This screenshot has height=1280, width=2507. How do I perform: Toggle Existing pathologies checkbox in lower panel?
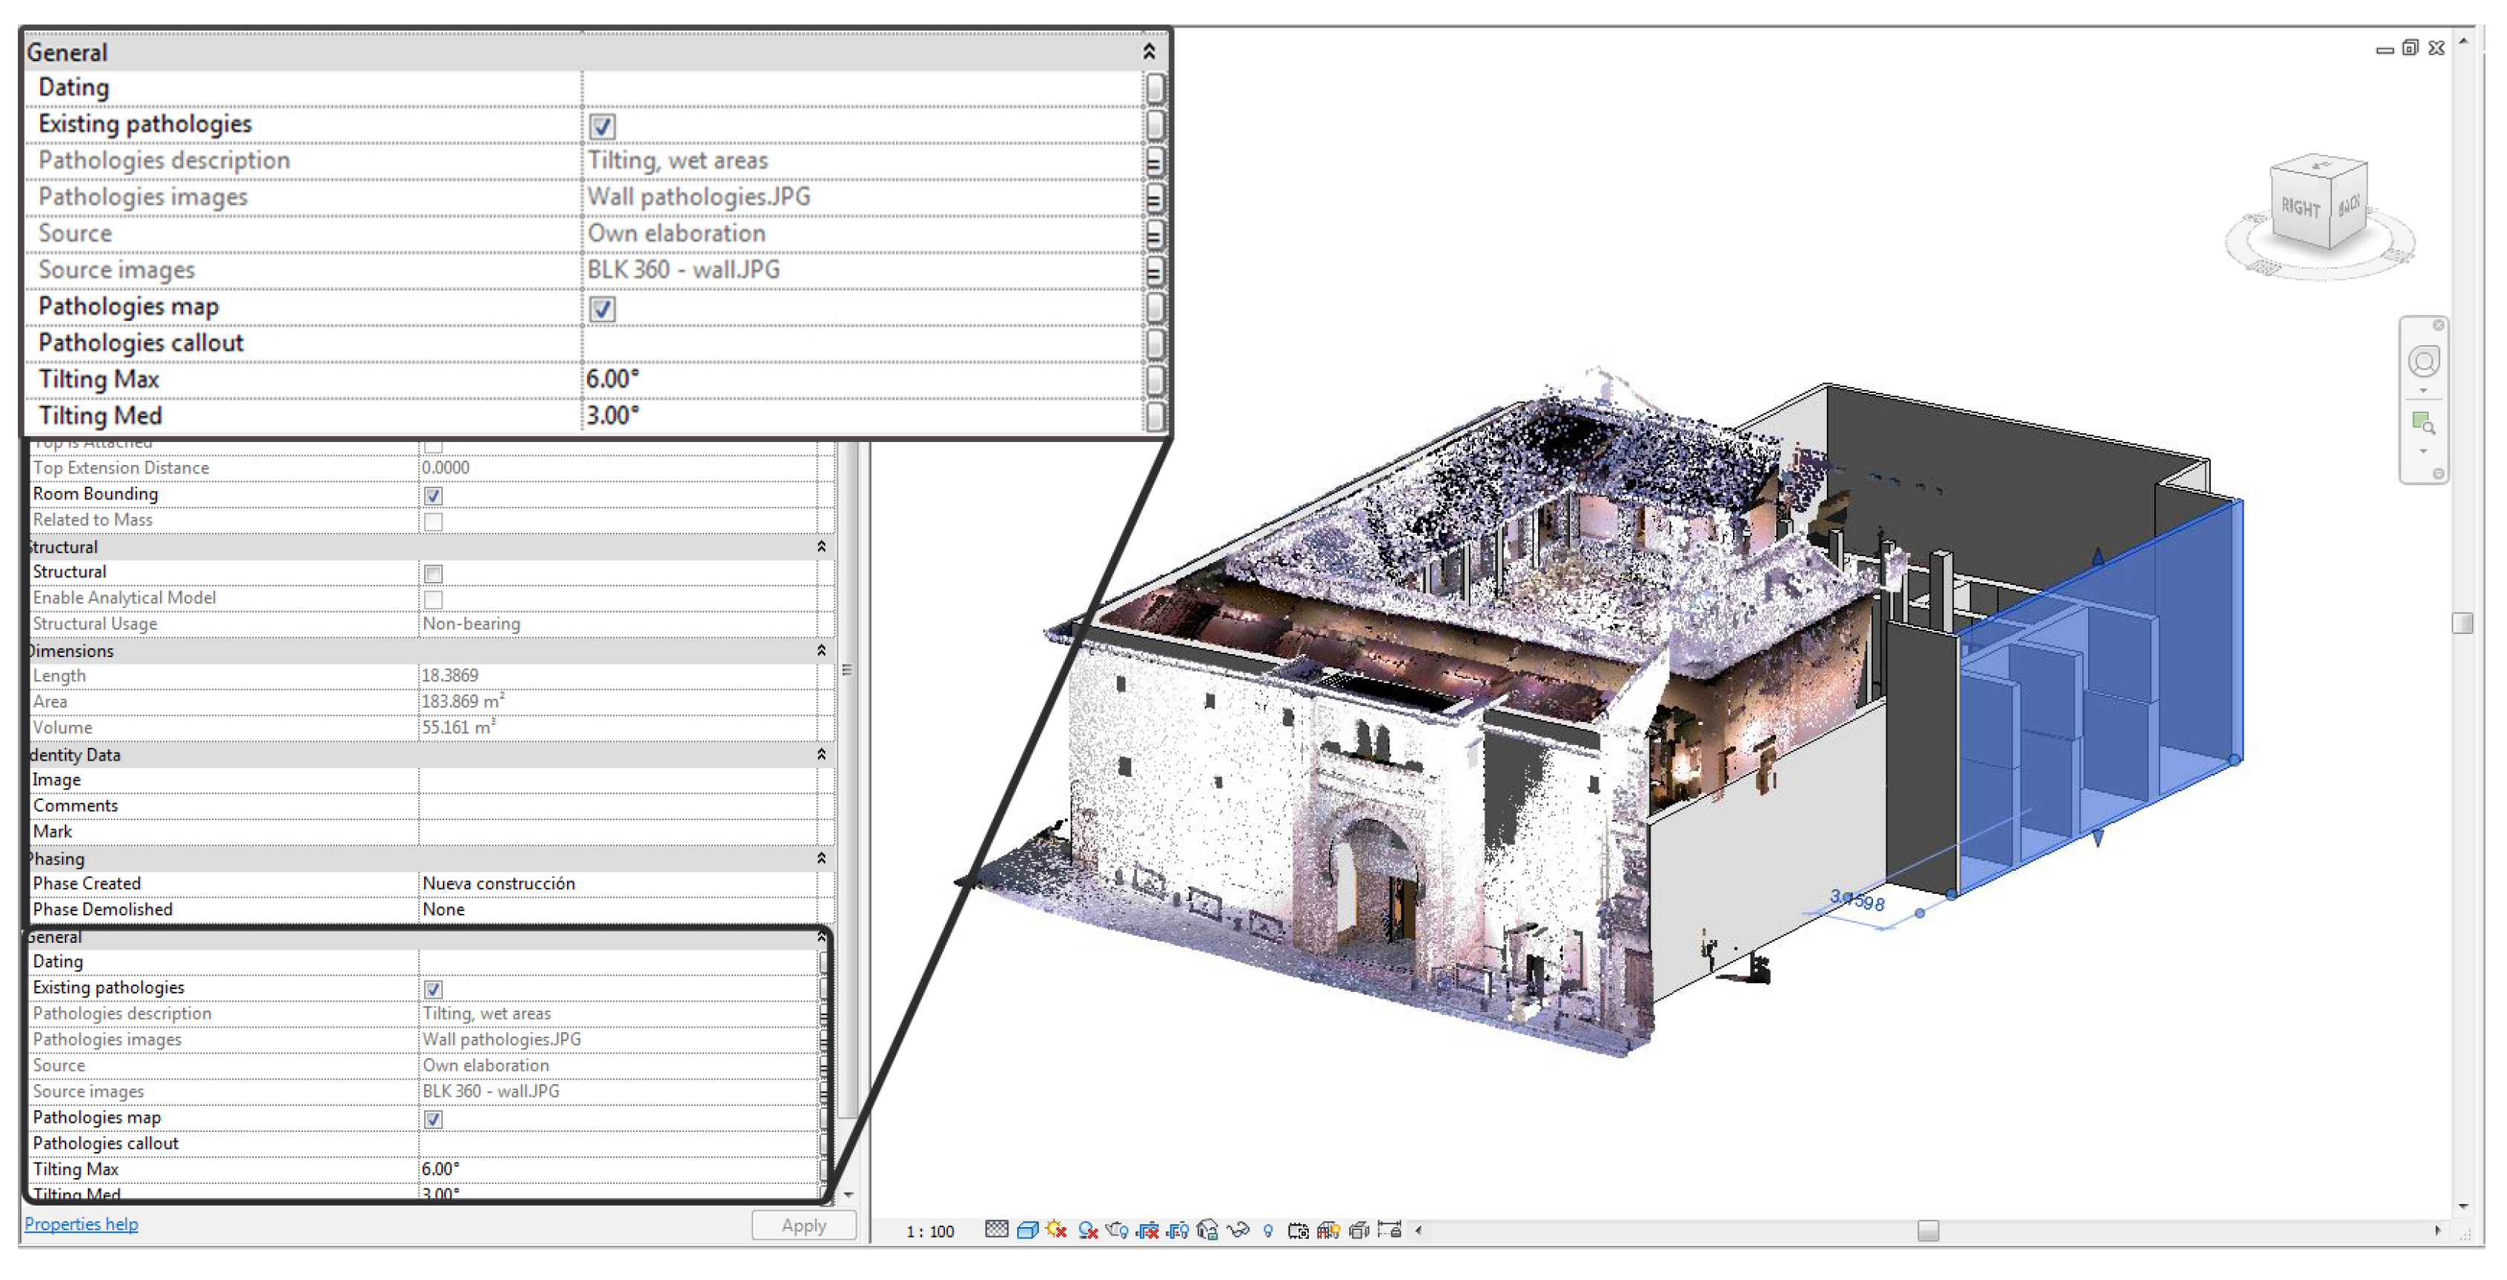(433, 989)
